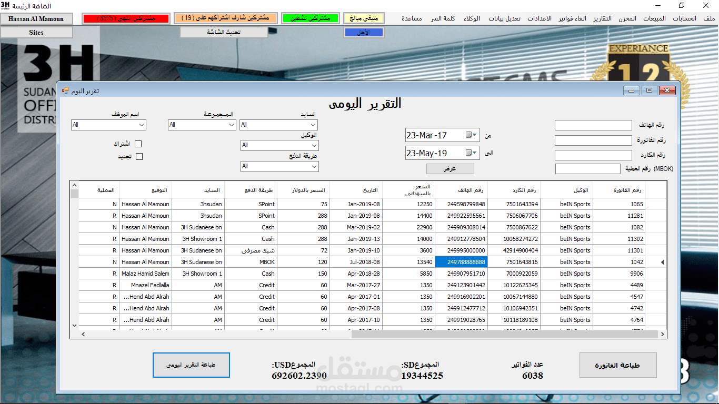Click the رقم الهاتف input field

[x=593, y=125]
